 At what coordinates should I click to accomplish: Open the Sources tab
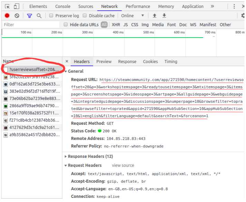pos(86,7)
